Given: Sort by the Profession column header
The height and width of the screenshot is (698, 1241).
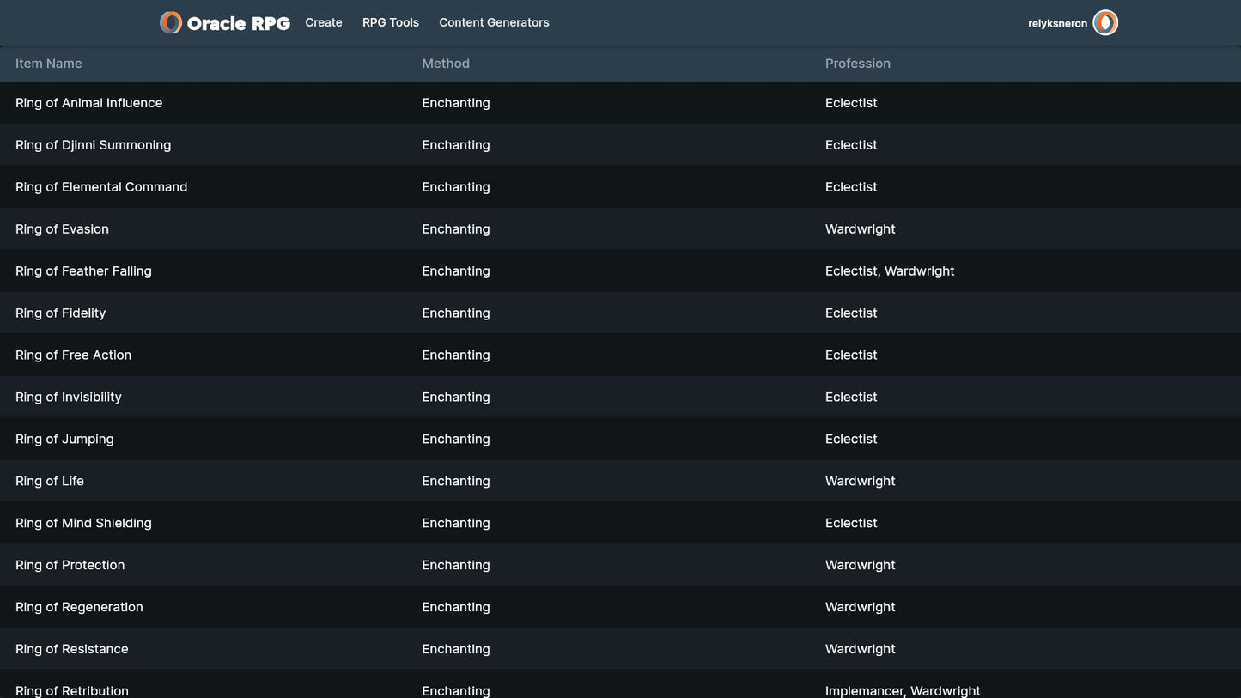Looking at the screenshot, I should click(x=857, y=64).
